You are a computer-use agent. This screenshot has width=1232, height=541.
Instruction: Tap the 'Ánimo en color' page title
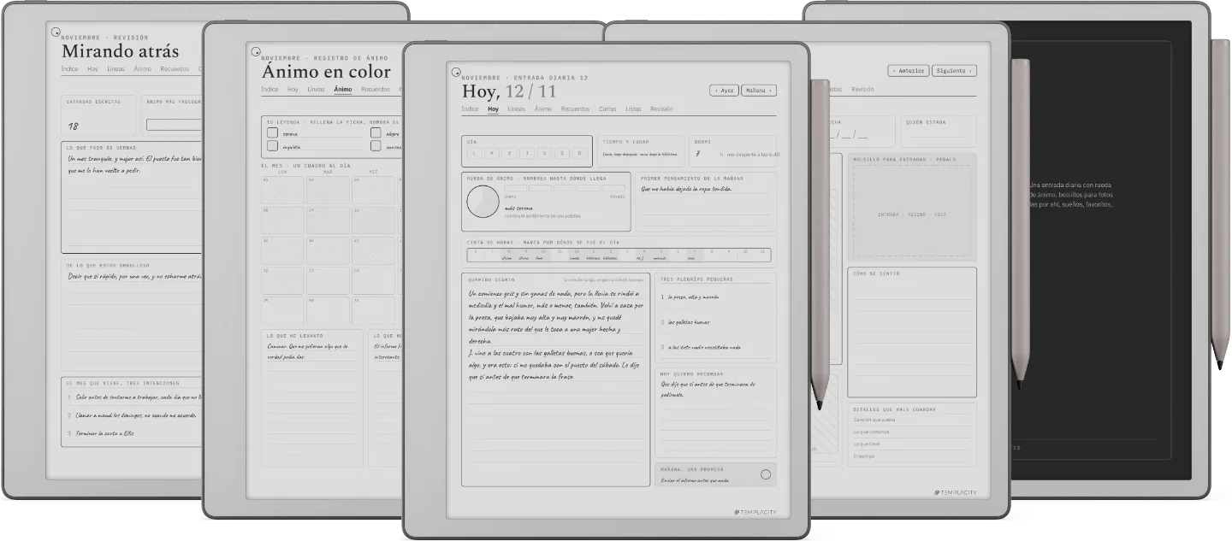pos(326,71)
